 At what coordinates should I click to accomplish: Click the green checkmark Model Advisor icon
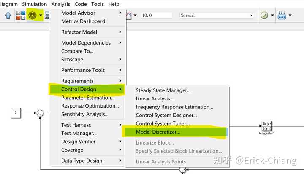click(264, 16)
